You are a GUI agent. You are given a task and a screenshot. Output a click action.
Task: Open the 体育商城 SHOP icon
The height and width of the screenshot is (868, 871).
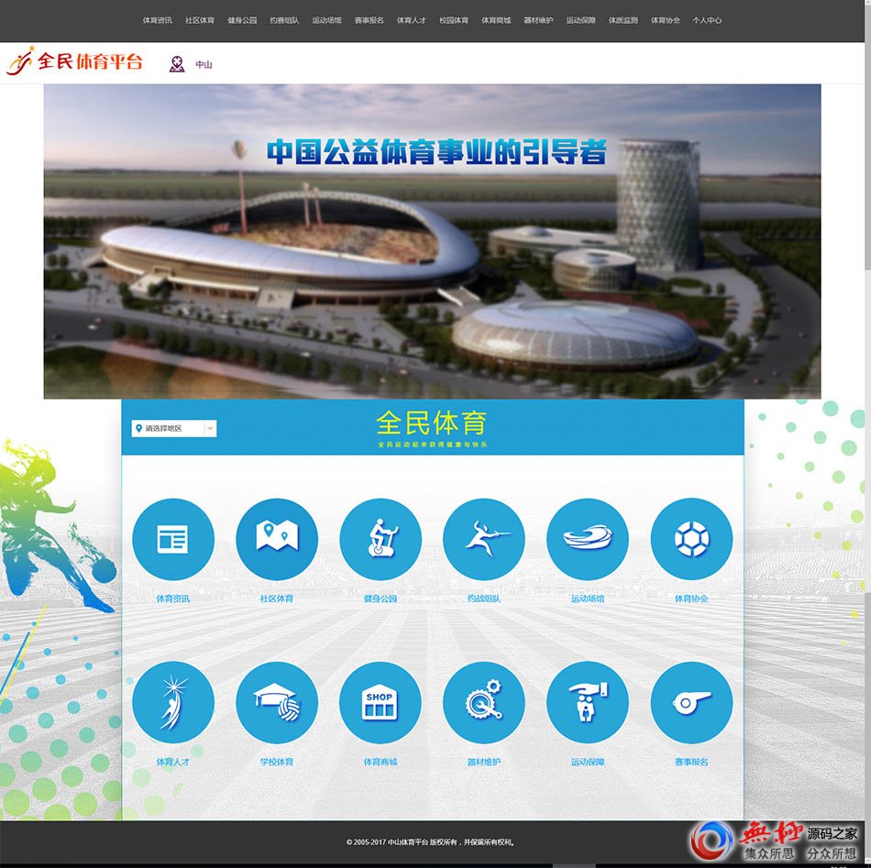[x=380, y=703]
